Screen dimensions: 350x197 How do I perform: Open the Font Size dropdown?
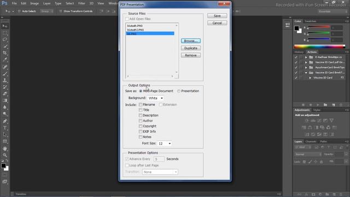pos(165,143)
